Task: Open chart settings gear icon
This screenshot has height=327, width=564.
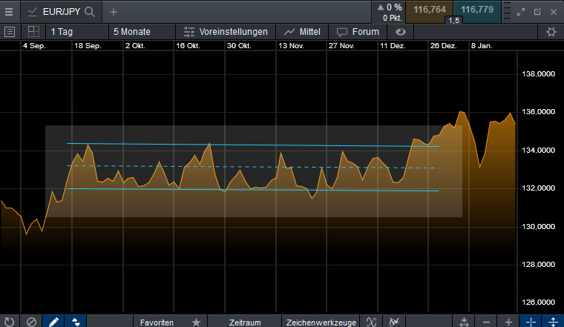Action: tap(551, 32)
